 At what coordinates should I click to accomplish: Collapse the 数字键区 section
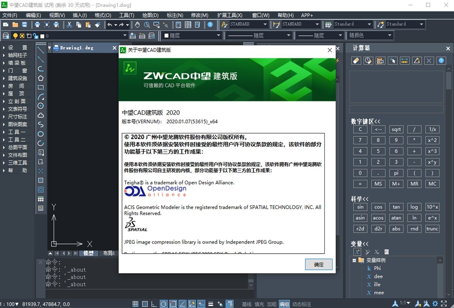click(x=365, y=121)
